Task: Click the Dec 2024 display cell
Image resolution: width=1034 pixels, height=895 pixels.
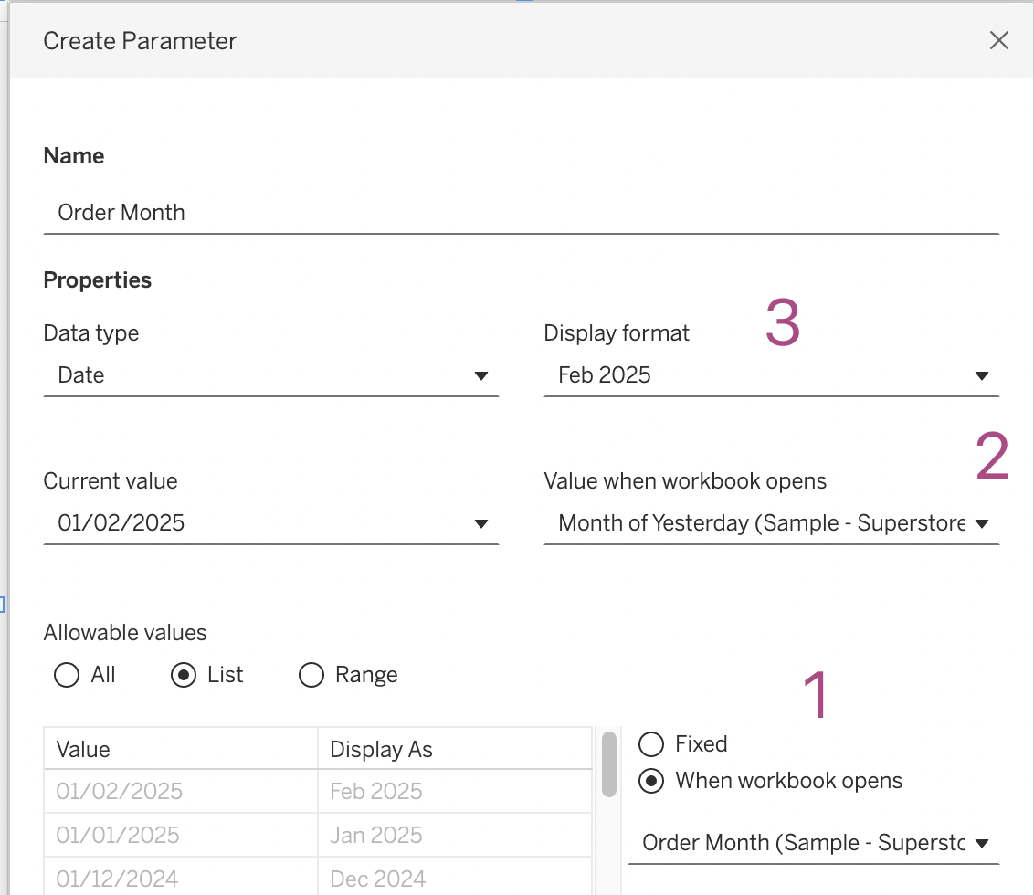Action: point(454,878)
